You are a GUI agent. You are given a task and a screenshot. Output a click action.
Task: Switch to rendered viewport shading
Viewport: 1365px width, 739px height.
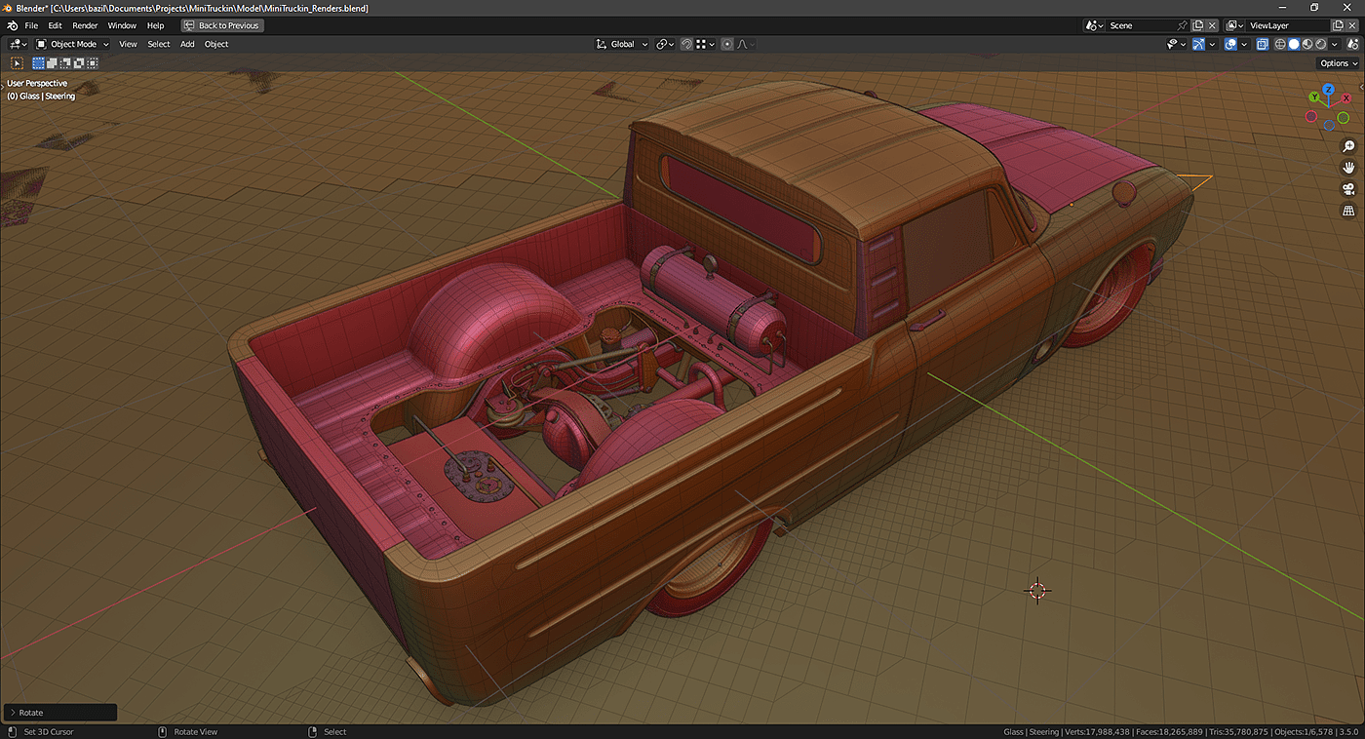point(1321,44)
